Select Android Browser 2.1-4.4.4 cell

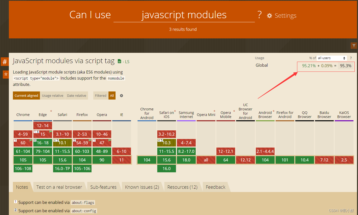pyautogui.click(x=265, y=151)
